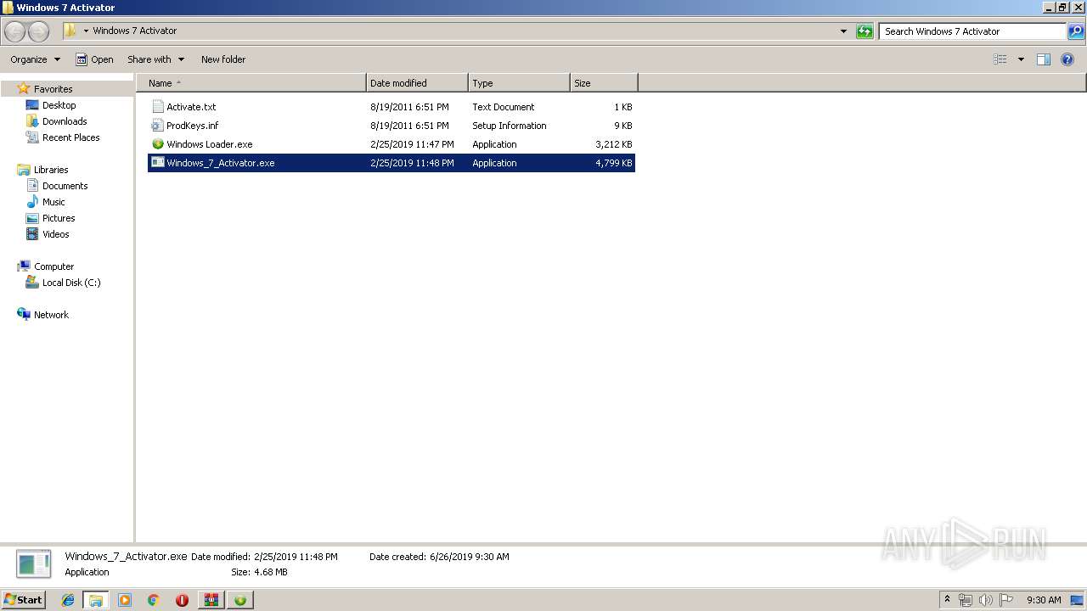Click the Forward navigation arrow
Screen dimensions: 1087x611
[39, 31]
